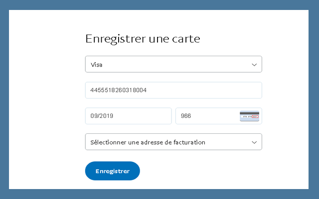This screenshot has height=199, width=319.
Task: Select the "Visa" text in card type
Action: (x=96, y=65)
